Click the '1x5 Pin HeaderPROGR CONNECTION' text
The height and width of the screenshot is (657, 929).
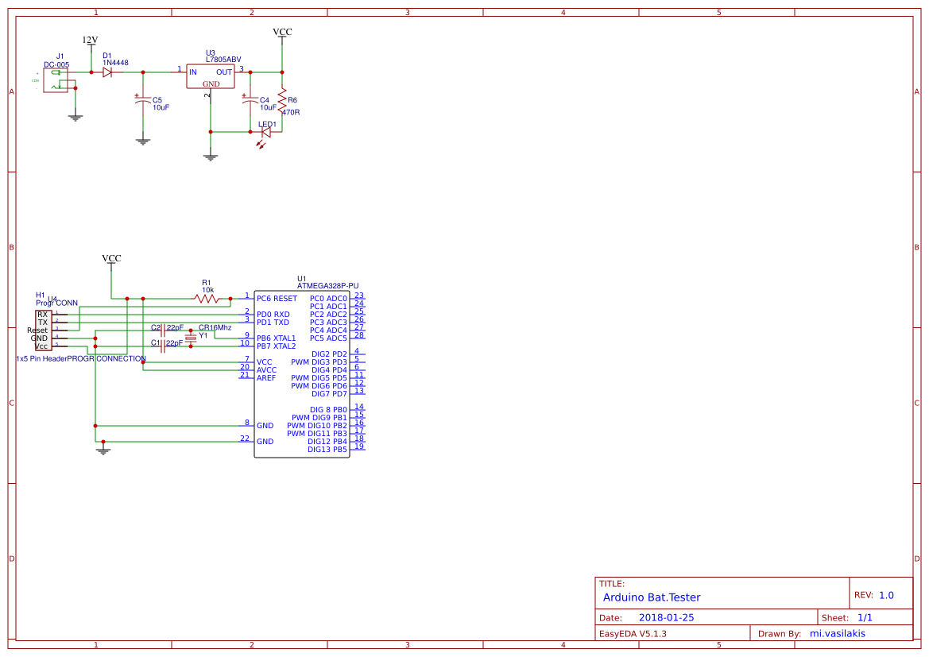tap(80, 359)
